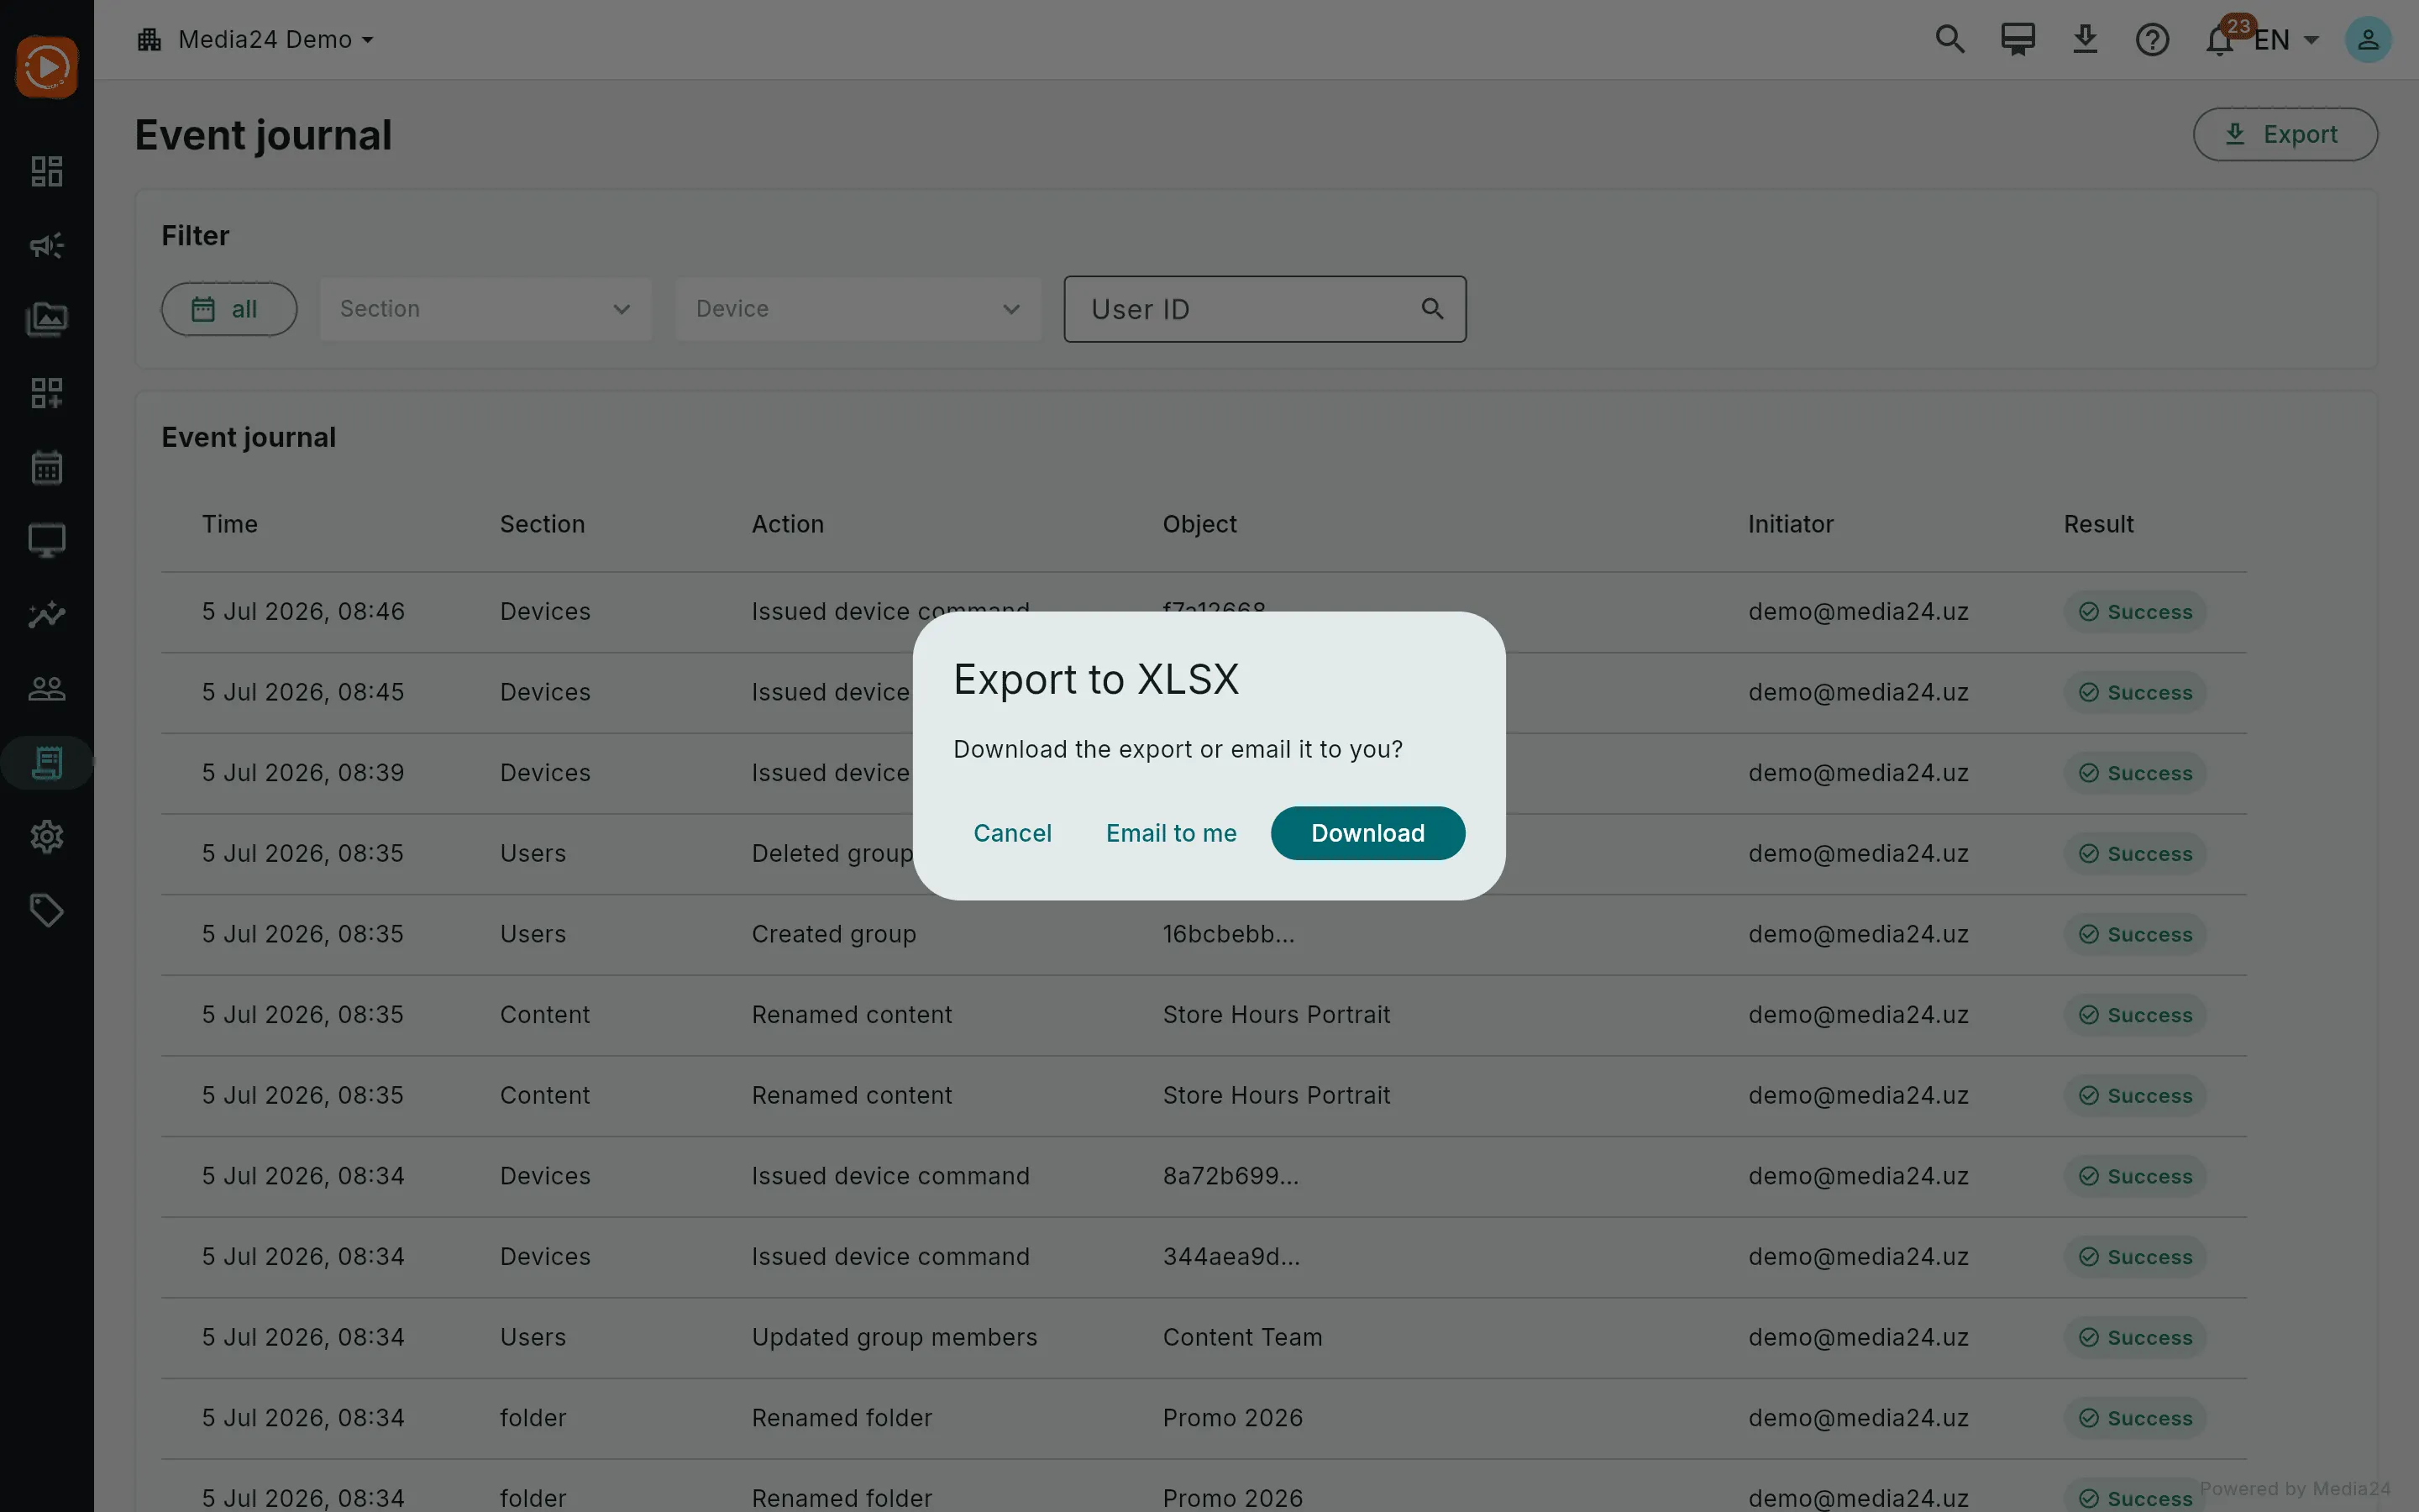Click the Result column header
This screenshot has height=1512, width=2419.
coord(2098,524)
